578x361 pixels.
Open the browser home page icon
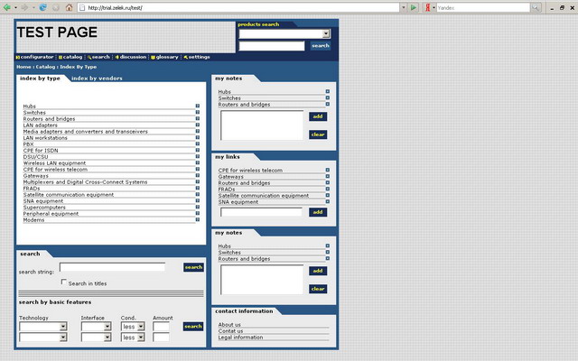pos(69,7)
